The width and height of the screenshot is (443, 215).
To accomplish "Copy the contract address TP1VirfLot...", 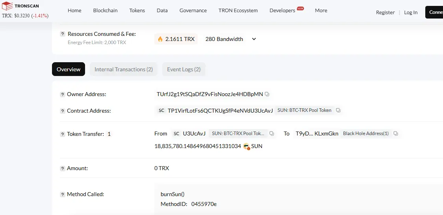I will [x=338, y=110].
